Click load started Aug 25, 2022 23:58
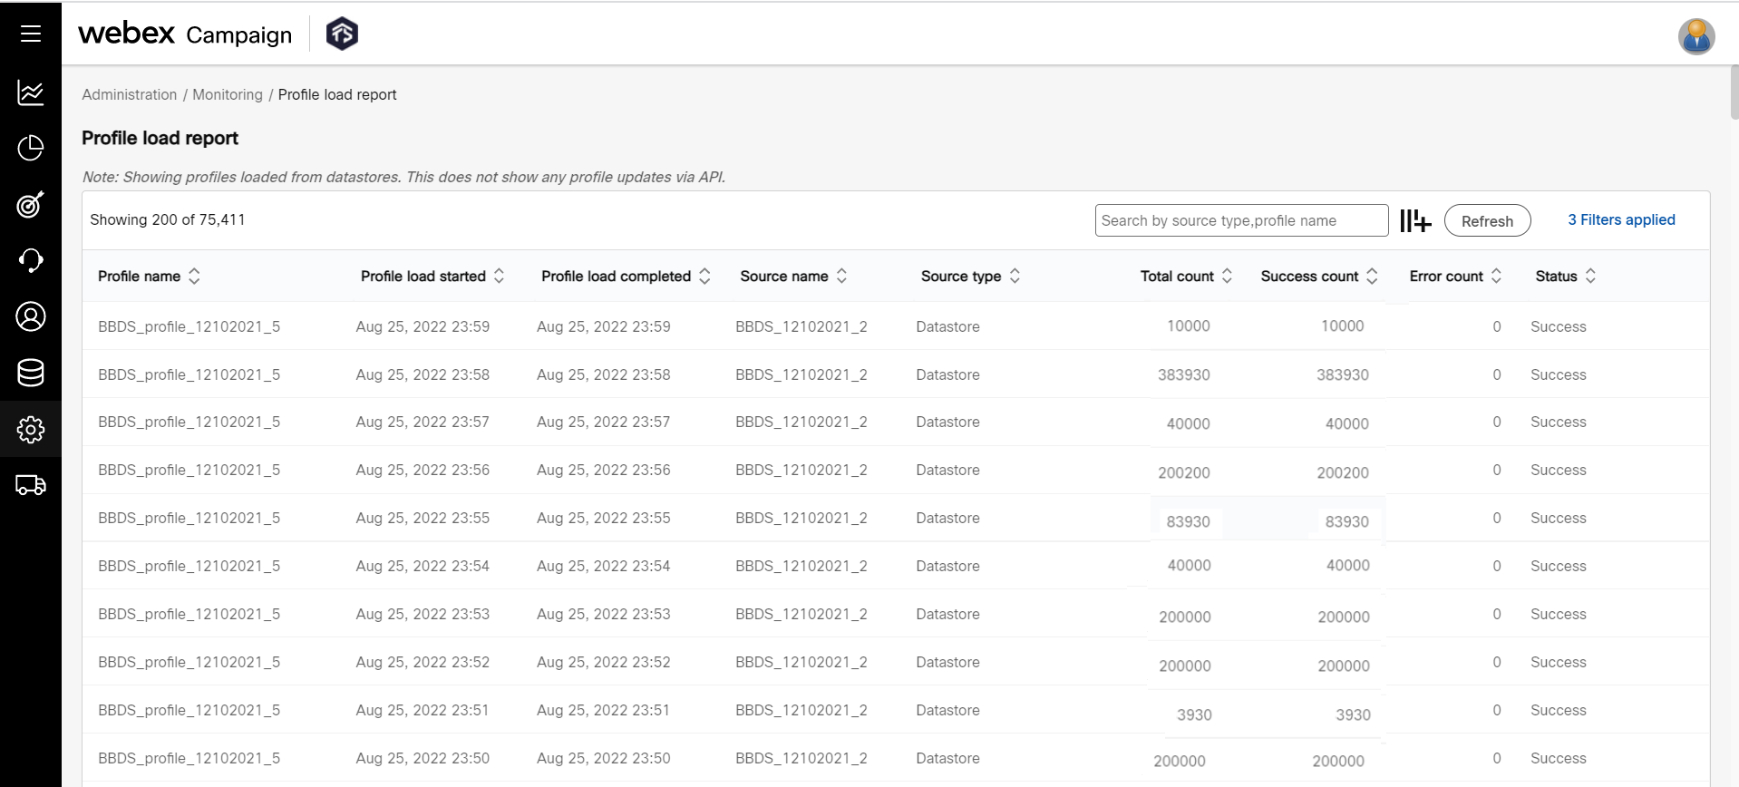Viewport: 1739px width, 787px height. (x=423, y=374)
